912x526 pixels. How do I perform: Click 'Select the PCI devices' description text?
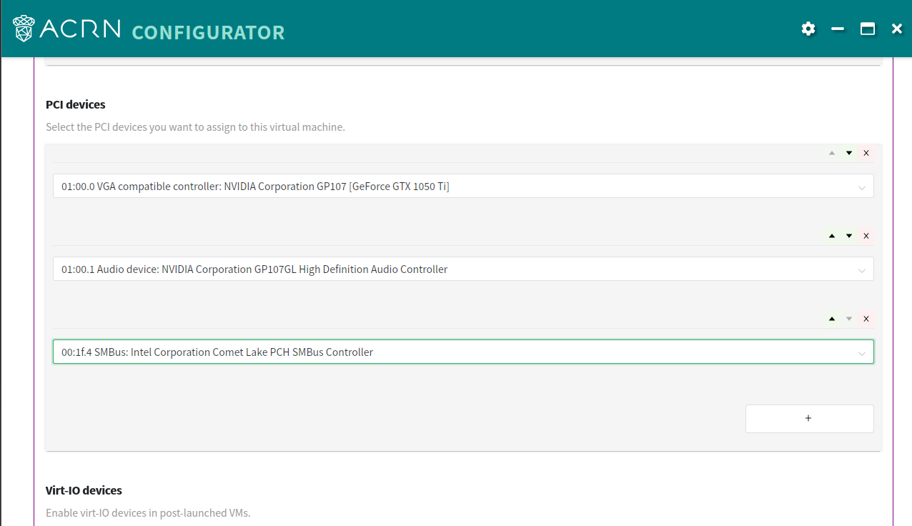[x=195, y=127]
